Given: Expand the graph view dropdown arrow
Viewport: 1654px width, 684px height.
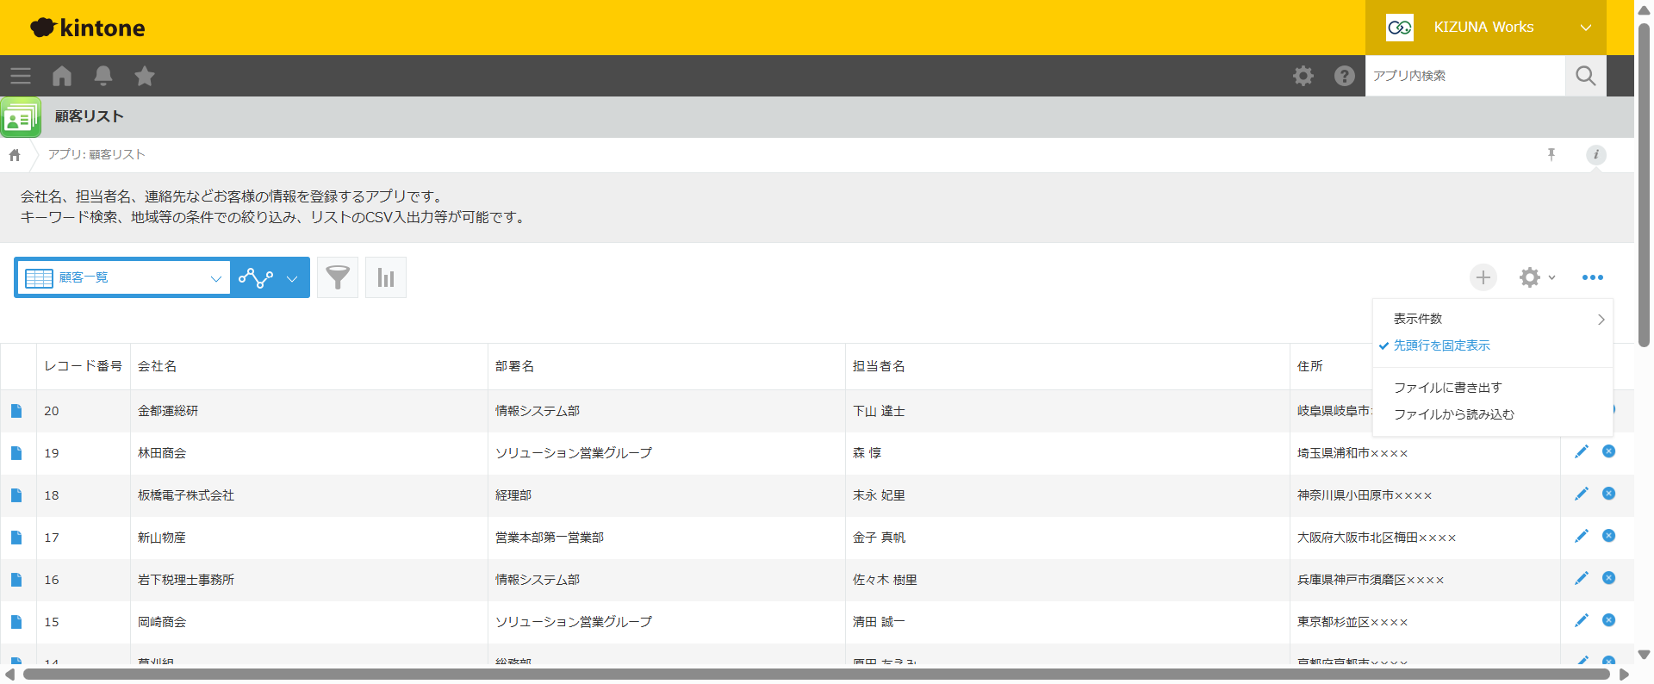Looking at the screenshot, I should pos(292,278).
